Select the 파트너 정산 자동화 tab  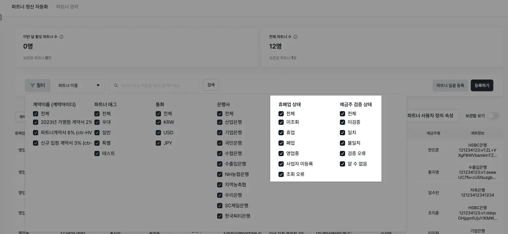point(30,6)
